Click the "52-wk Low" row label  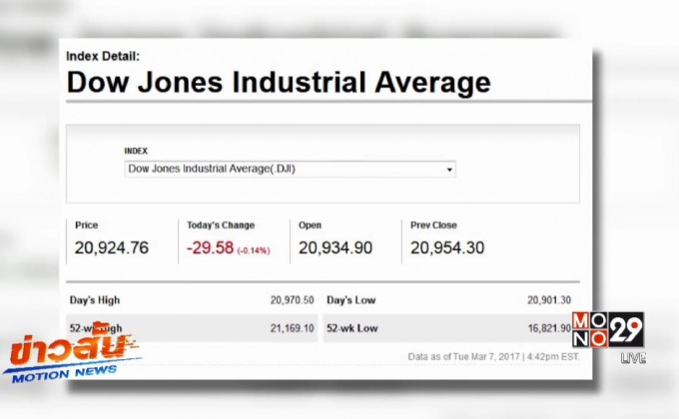353,327
